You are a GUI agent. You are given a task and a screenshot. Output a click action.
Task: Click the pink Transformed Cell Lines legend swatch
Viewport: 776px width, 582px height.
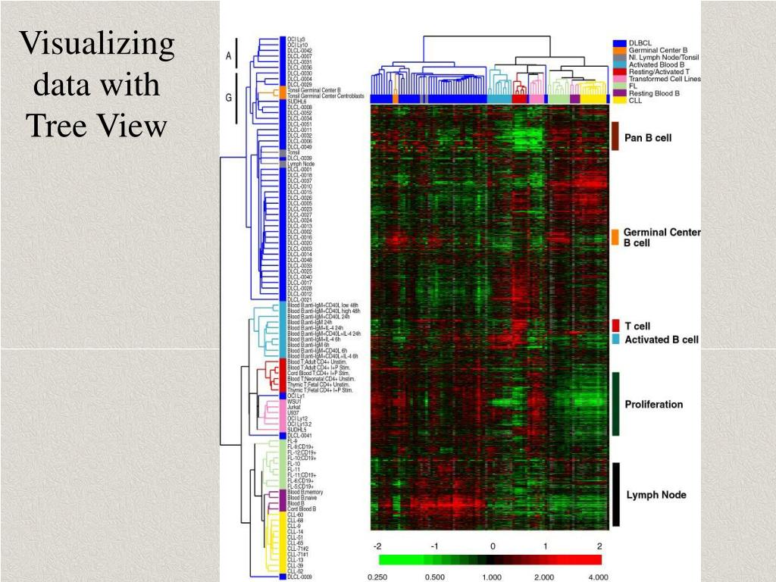click(x=620, y=79)
